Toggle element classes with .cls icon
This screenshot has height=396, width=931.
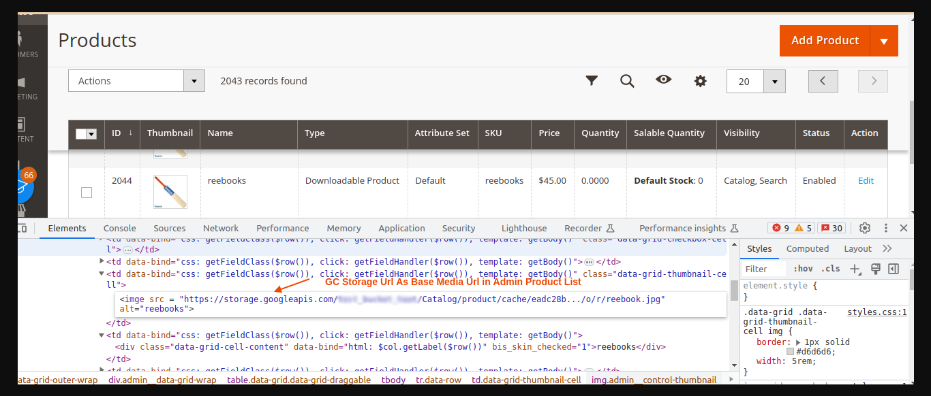click(x=831, y=269)
